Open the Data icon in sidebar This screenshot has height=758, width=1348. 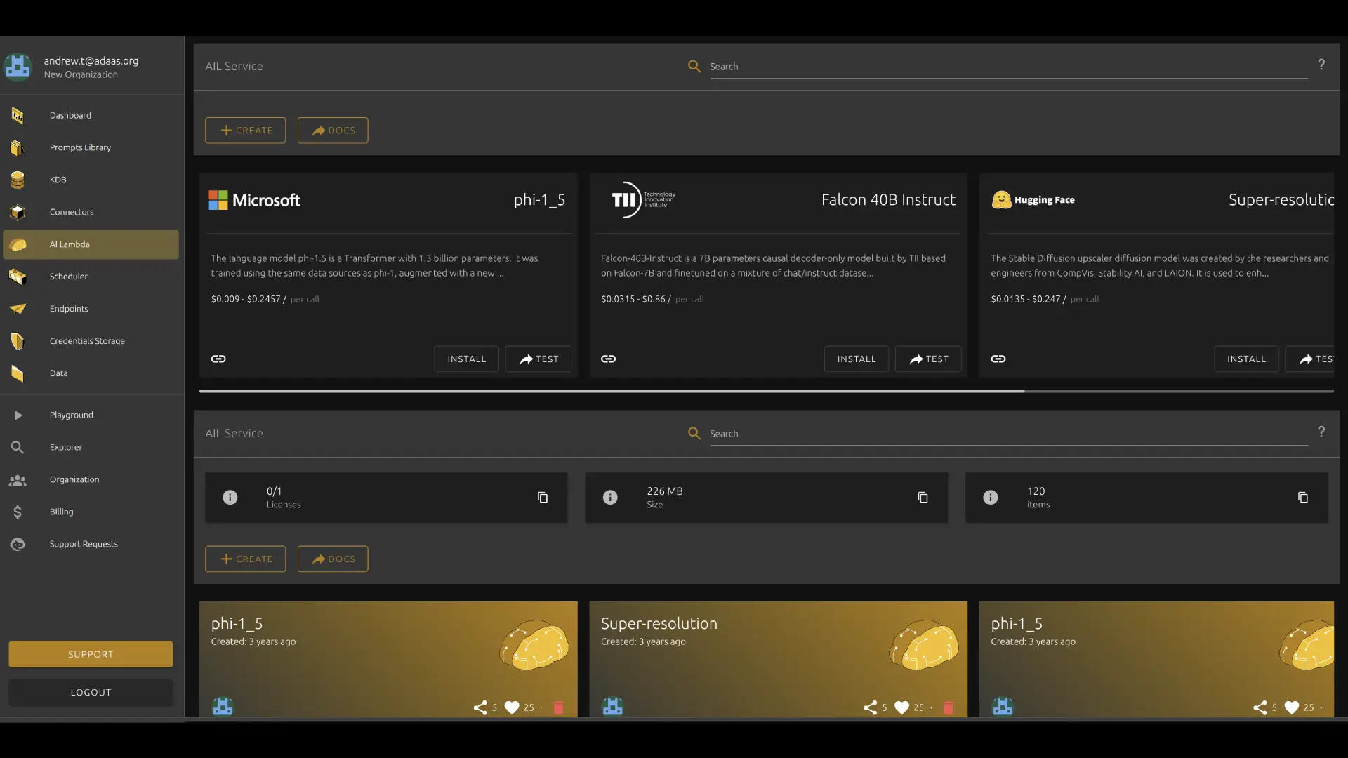tap(18, 373)
